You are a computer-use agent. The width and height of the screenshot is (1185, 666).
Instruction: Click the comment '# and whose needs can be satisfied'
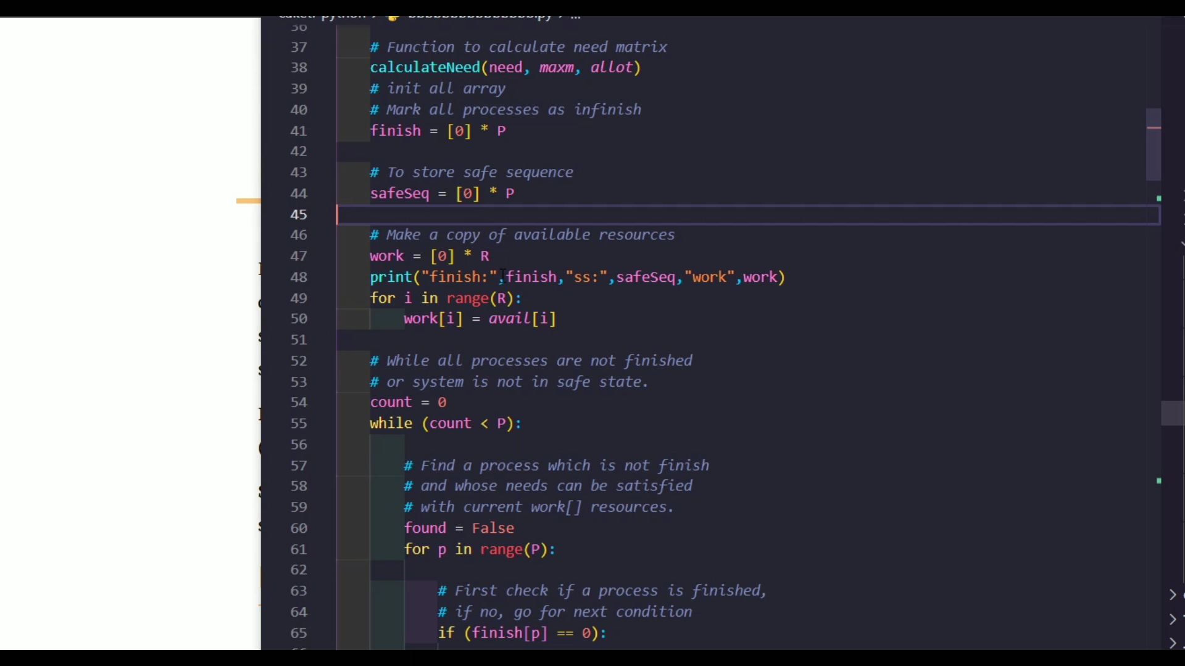pyautogui.click(x=548, y=487)
